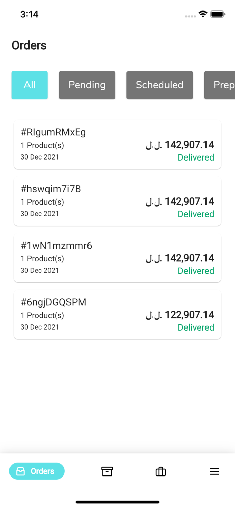The height and width of the screenshot is (508, 235).
Task: Tap the Delivered status on the first order
Action: [x=196, y=157]
